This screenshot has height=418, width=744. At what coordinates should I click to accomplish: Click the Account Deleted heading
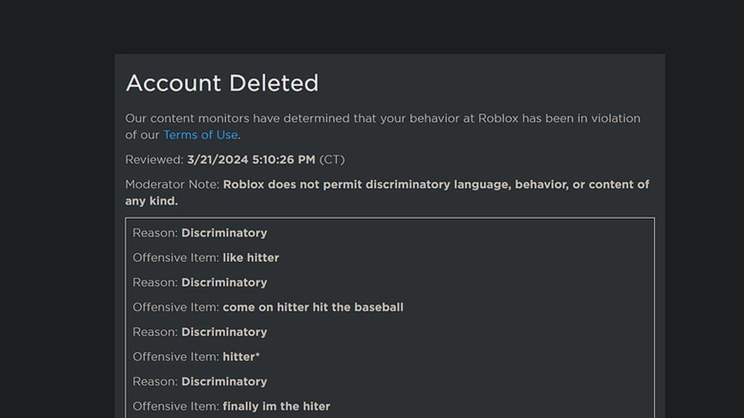222,83
